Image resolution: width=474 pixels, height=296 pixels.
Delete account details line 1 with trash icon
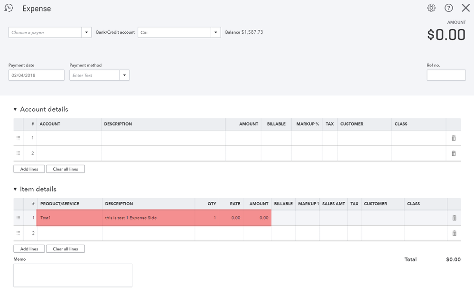[x=454, y=138]
